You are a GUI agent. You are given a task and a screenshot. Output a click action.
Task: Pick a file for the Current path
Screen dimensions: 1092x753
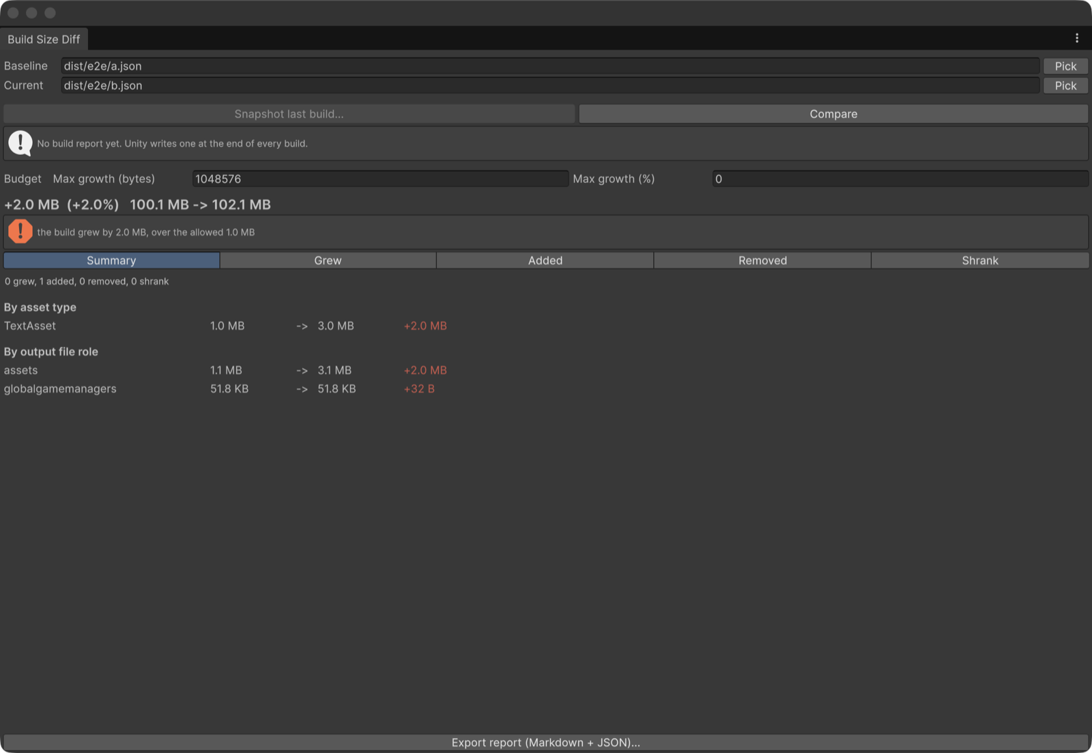[x=1065, y=85]
